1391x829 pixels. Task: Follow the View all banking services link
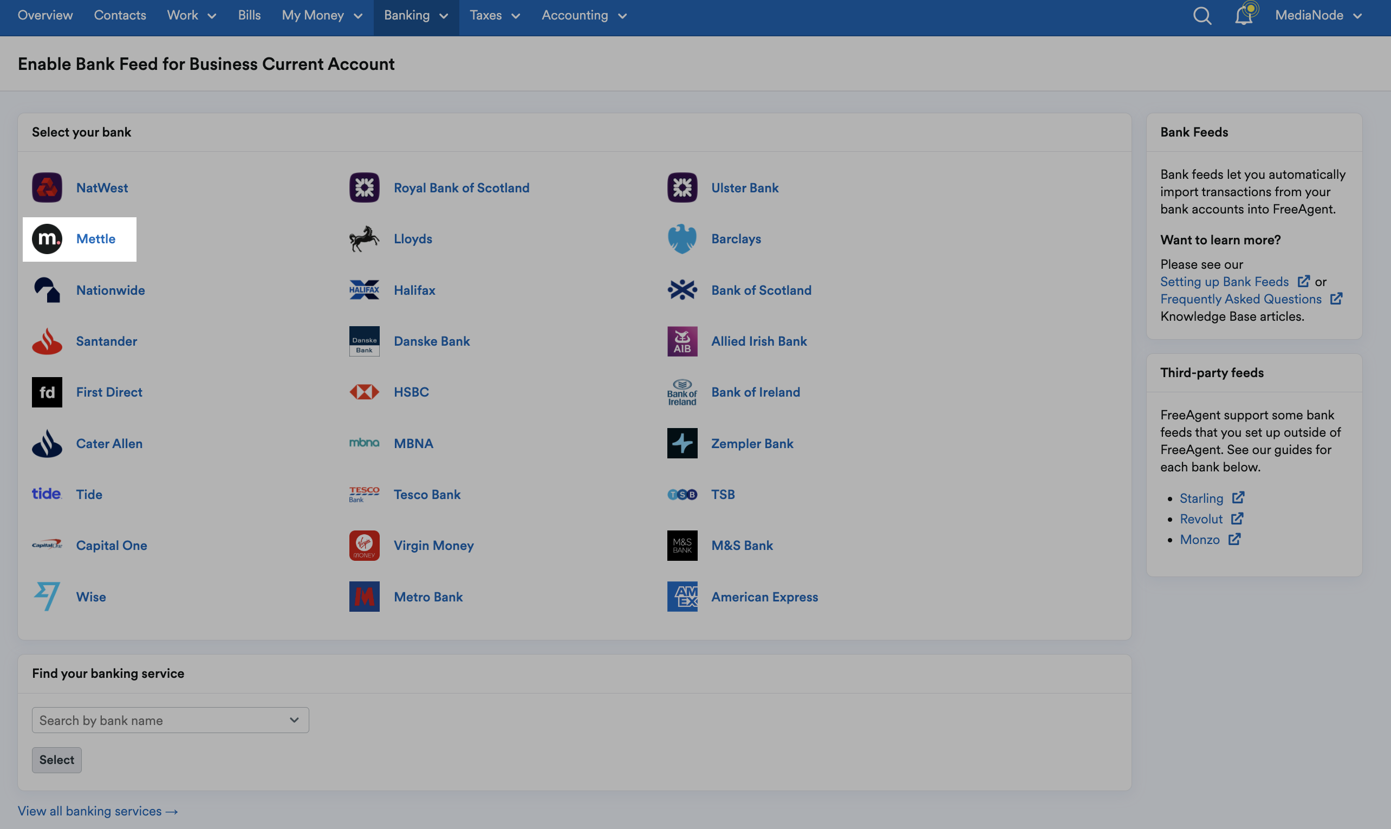pyautogui.click(x=97, y=811)
